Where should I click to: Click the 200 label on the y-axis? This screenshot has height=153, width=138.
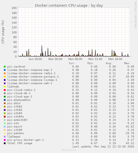pyautogui.click(x=14, y=8)
